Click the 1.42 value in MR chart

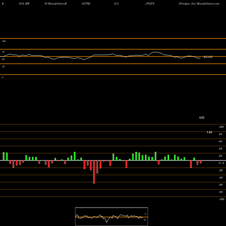[x=209, y=132]
